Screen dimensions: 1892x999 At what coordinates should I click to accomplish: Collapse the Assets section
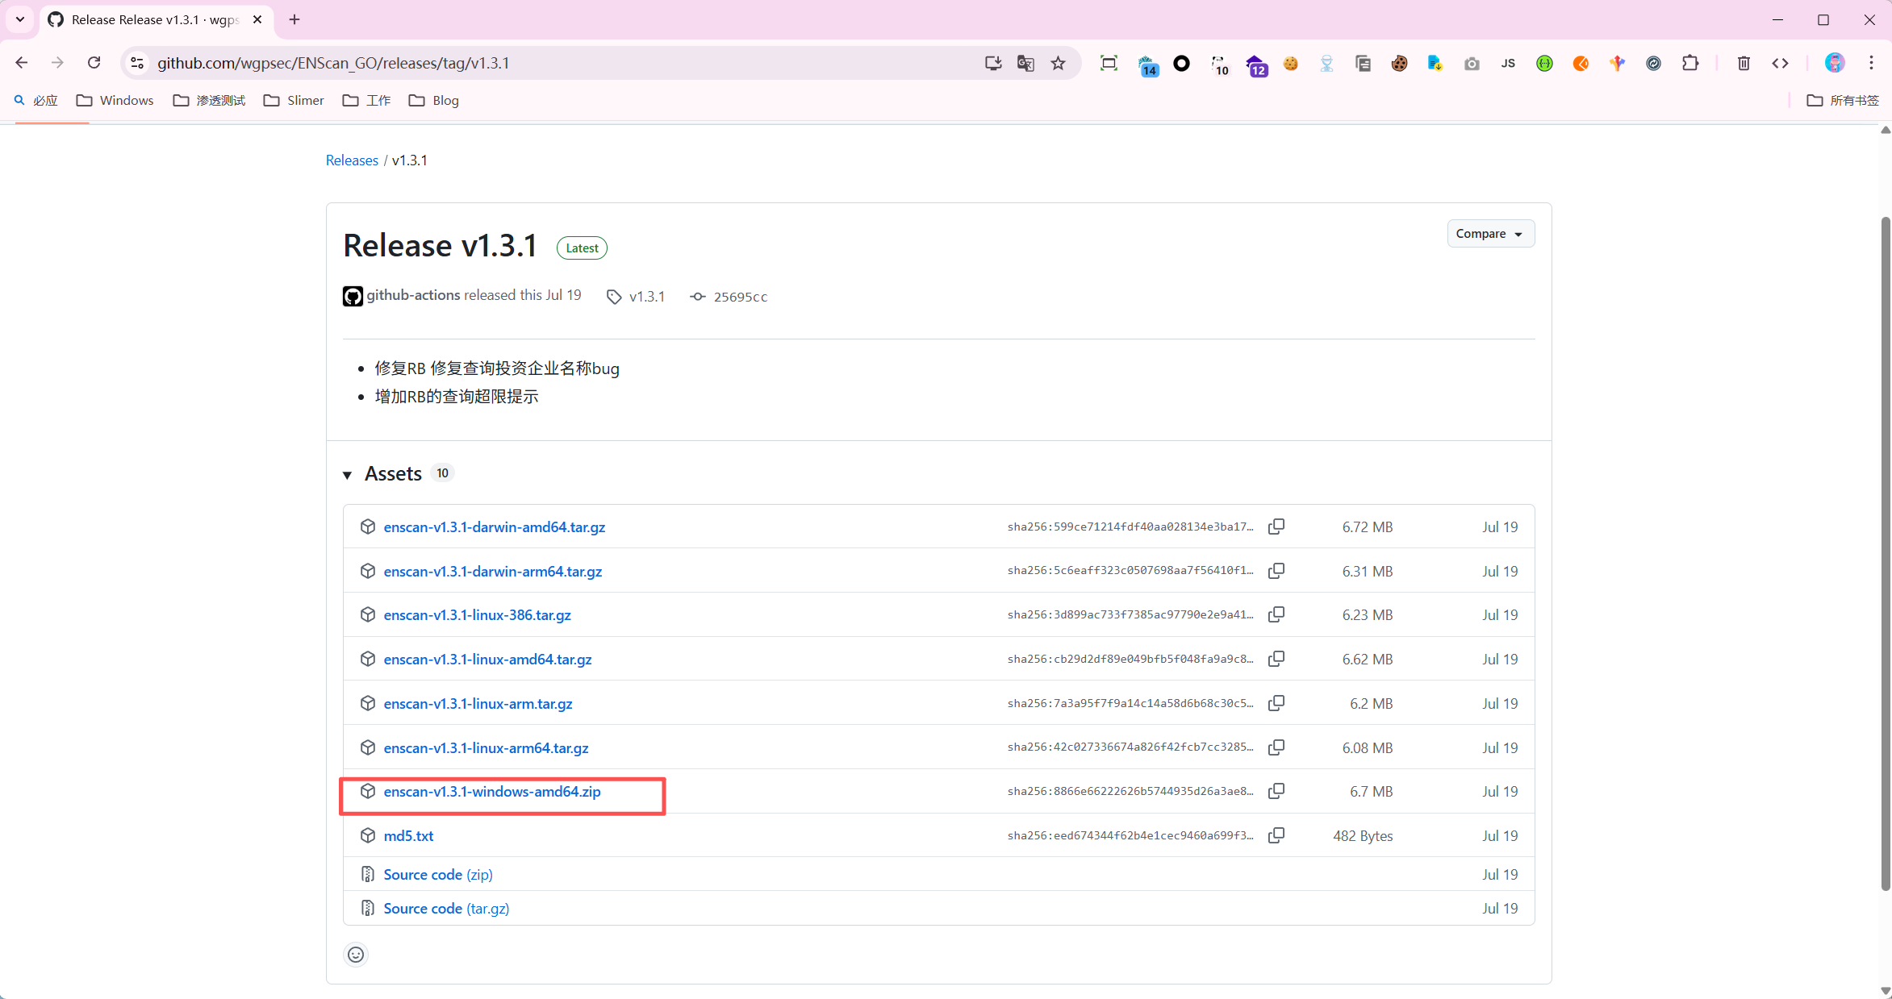click(x=348, y=474)
